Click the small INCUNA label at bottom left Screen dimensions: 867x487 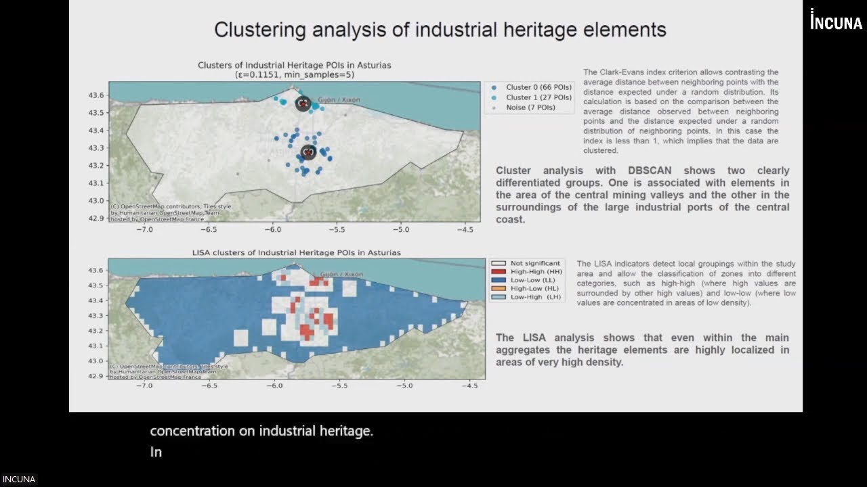point(18,480)
